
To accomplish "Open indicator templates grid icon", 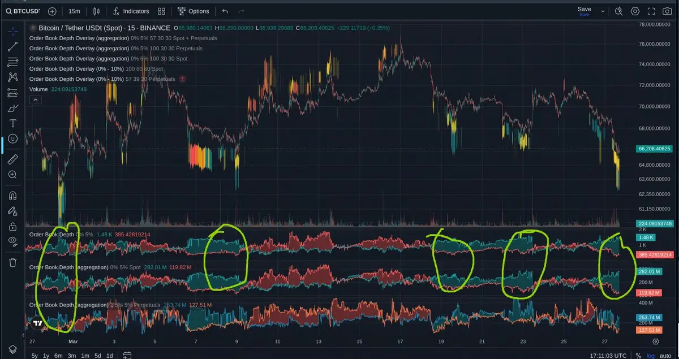I will point(162,11).
